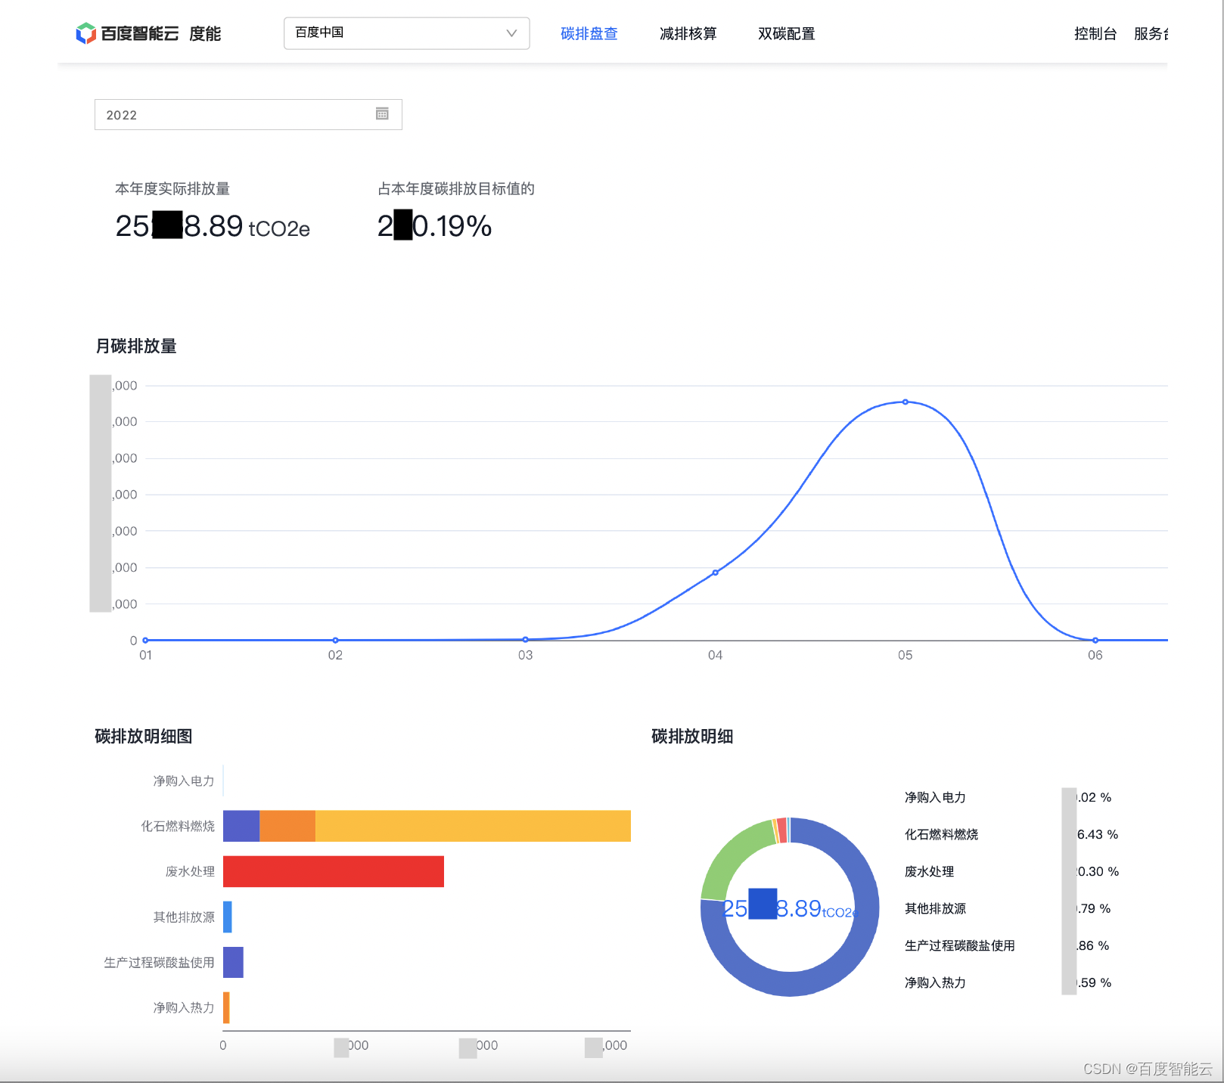1224x1083 pixels.
Task: Open the 百度中国 combo box
Action: tap(406, 33)
